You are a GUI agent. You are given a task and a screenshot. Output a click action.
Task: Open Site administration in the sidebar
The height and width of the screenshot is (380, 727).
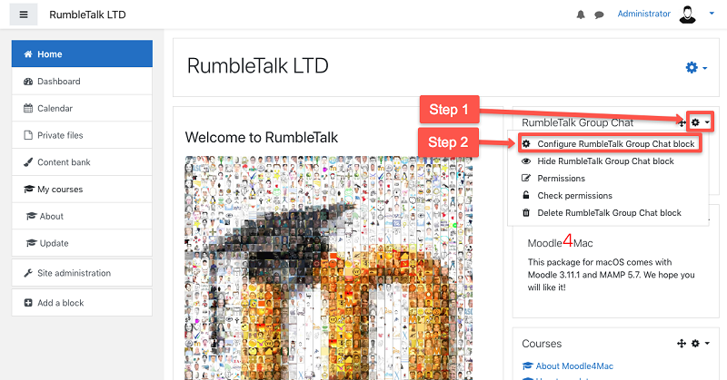pos(74,273)
